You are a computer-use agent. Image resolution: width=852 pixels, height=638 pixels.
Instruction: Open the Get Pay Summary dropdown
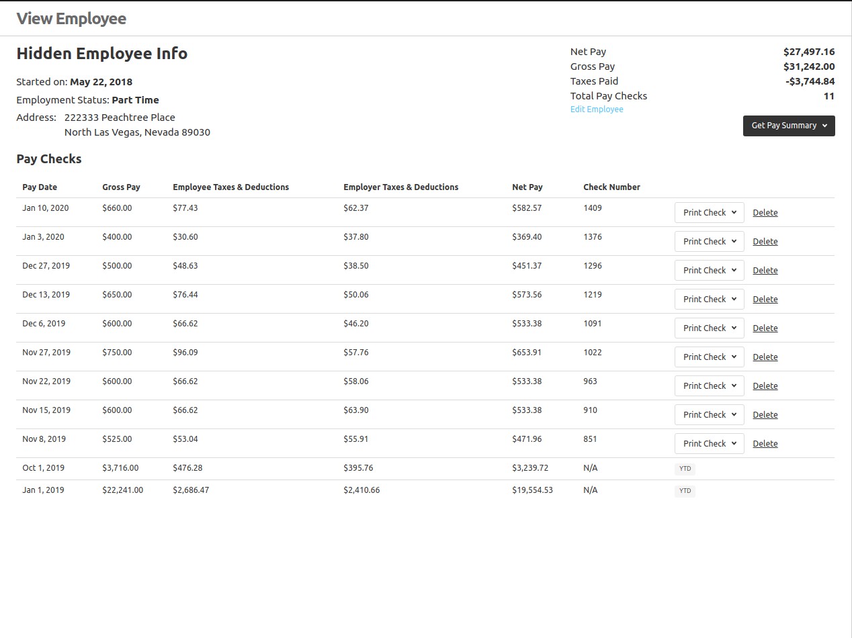point(788,126)
